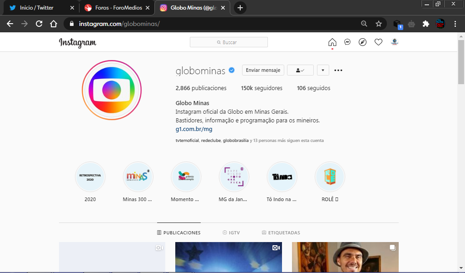Screen dimensions: 465x273
Task: View the 150k seguidores list
Action: click(262, 88)
